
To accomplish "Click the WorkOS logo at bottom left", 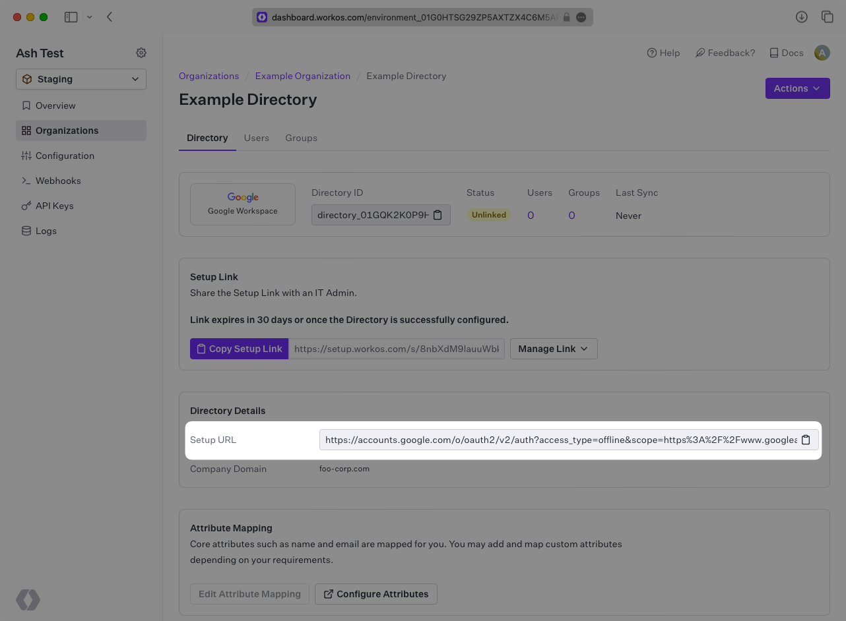I will click(x=28, y=600).
